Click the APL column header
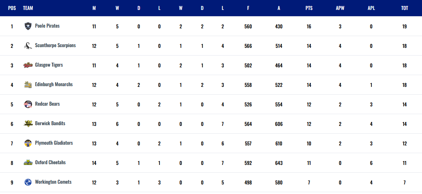 coord(371,8)
